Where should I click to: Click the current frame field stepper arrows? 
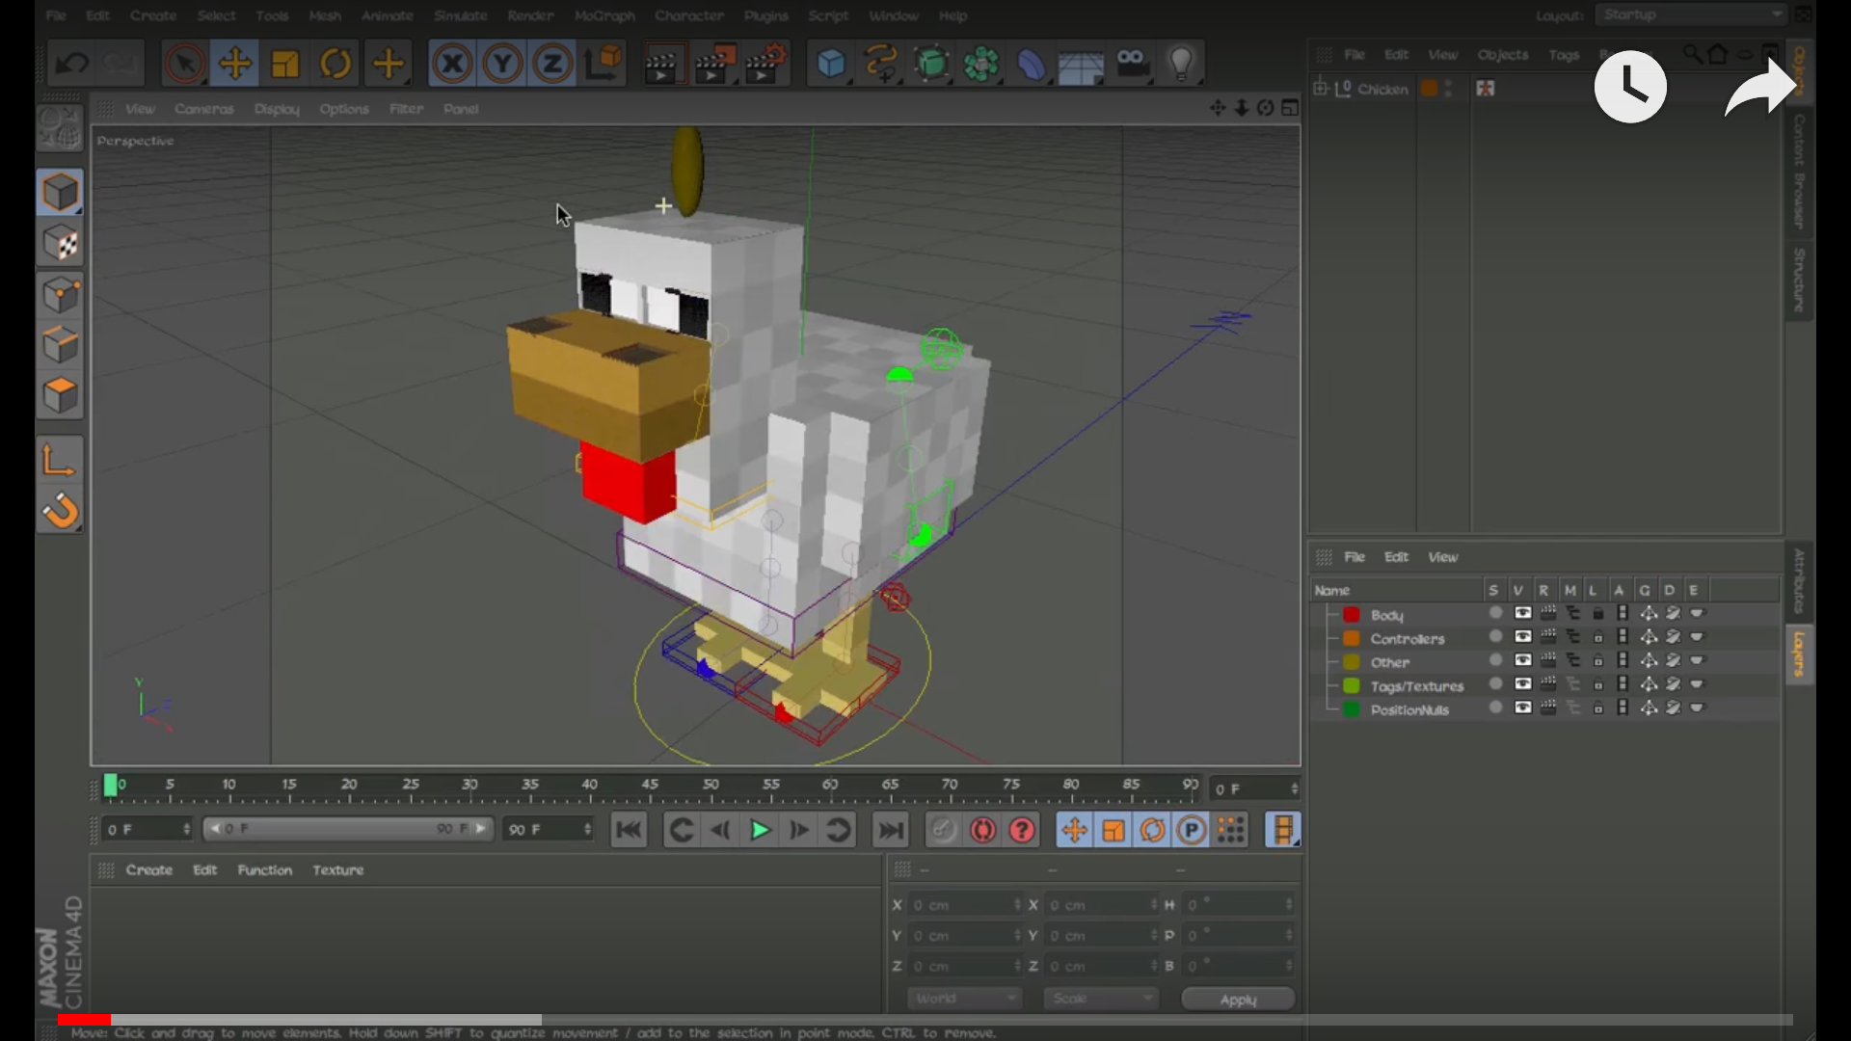(x=1294, y=788)
